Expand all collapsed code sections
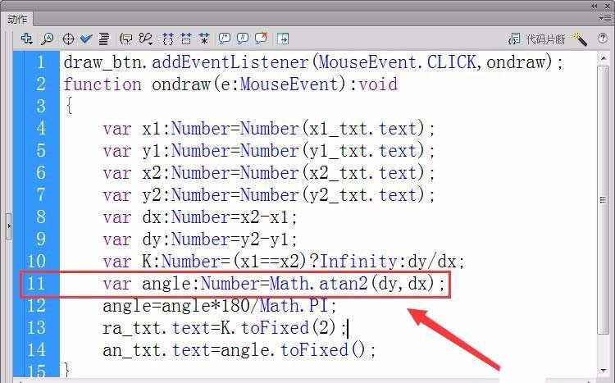 [204, 39]
